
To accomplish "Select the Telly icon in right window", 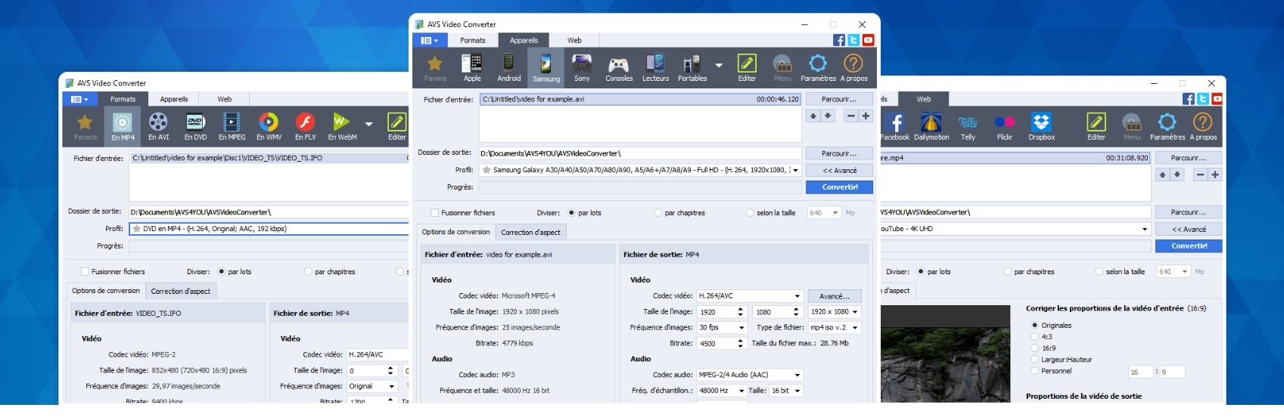I will point(968,126).
